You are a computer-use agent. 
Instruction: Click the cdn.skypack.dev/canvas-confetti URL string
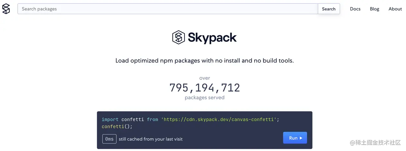coord(219,120)
